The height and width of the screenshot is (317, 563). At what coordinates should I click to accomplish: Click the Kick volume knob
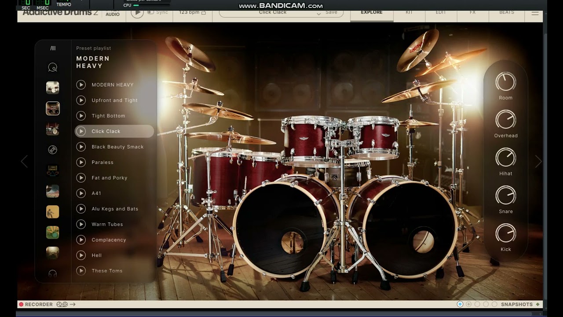pos(506,233)
